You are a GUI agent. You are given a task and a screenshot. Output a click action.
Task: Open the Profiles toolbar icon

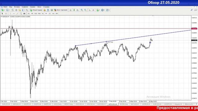click(7, 10)
